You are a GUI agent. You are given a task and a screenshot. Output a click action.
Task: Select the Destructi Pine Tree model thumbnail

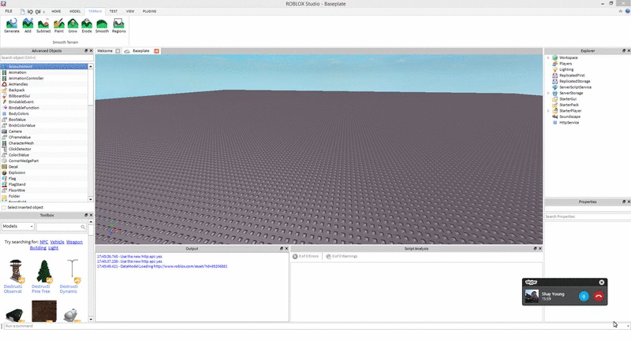click(43, 271)
